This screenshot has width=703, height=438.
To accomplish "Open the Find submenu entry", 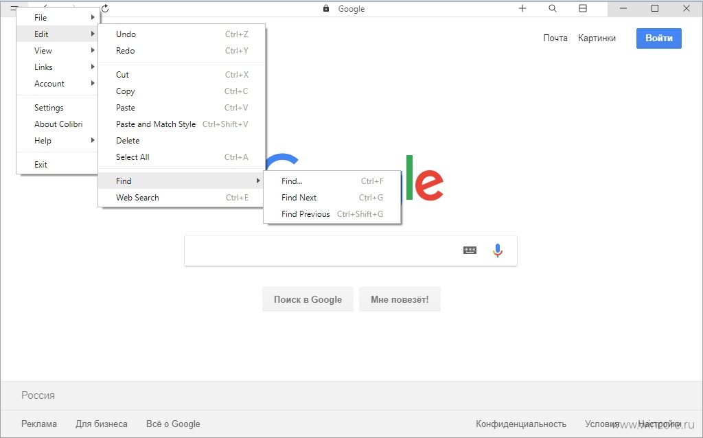I will [x=181, y=181].
